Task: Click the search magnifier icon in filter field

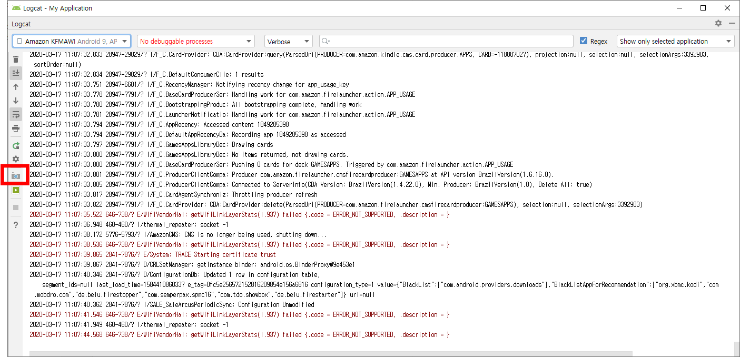Action: 325,41
